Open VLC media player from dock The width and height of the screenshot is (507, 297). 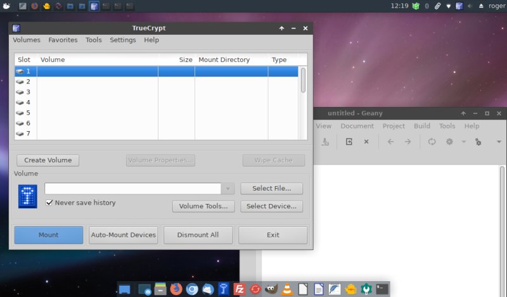point(287,289)
